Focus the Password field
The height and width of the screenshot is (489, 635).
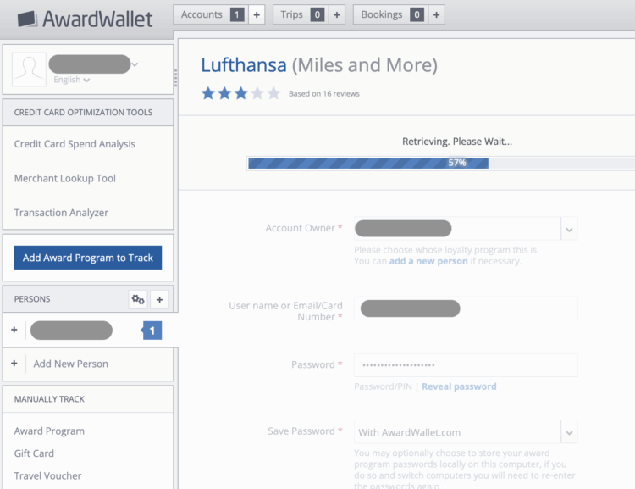[466, 365]
